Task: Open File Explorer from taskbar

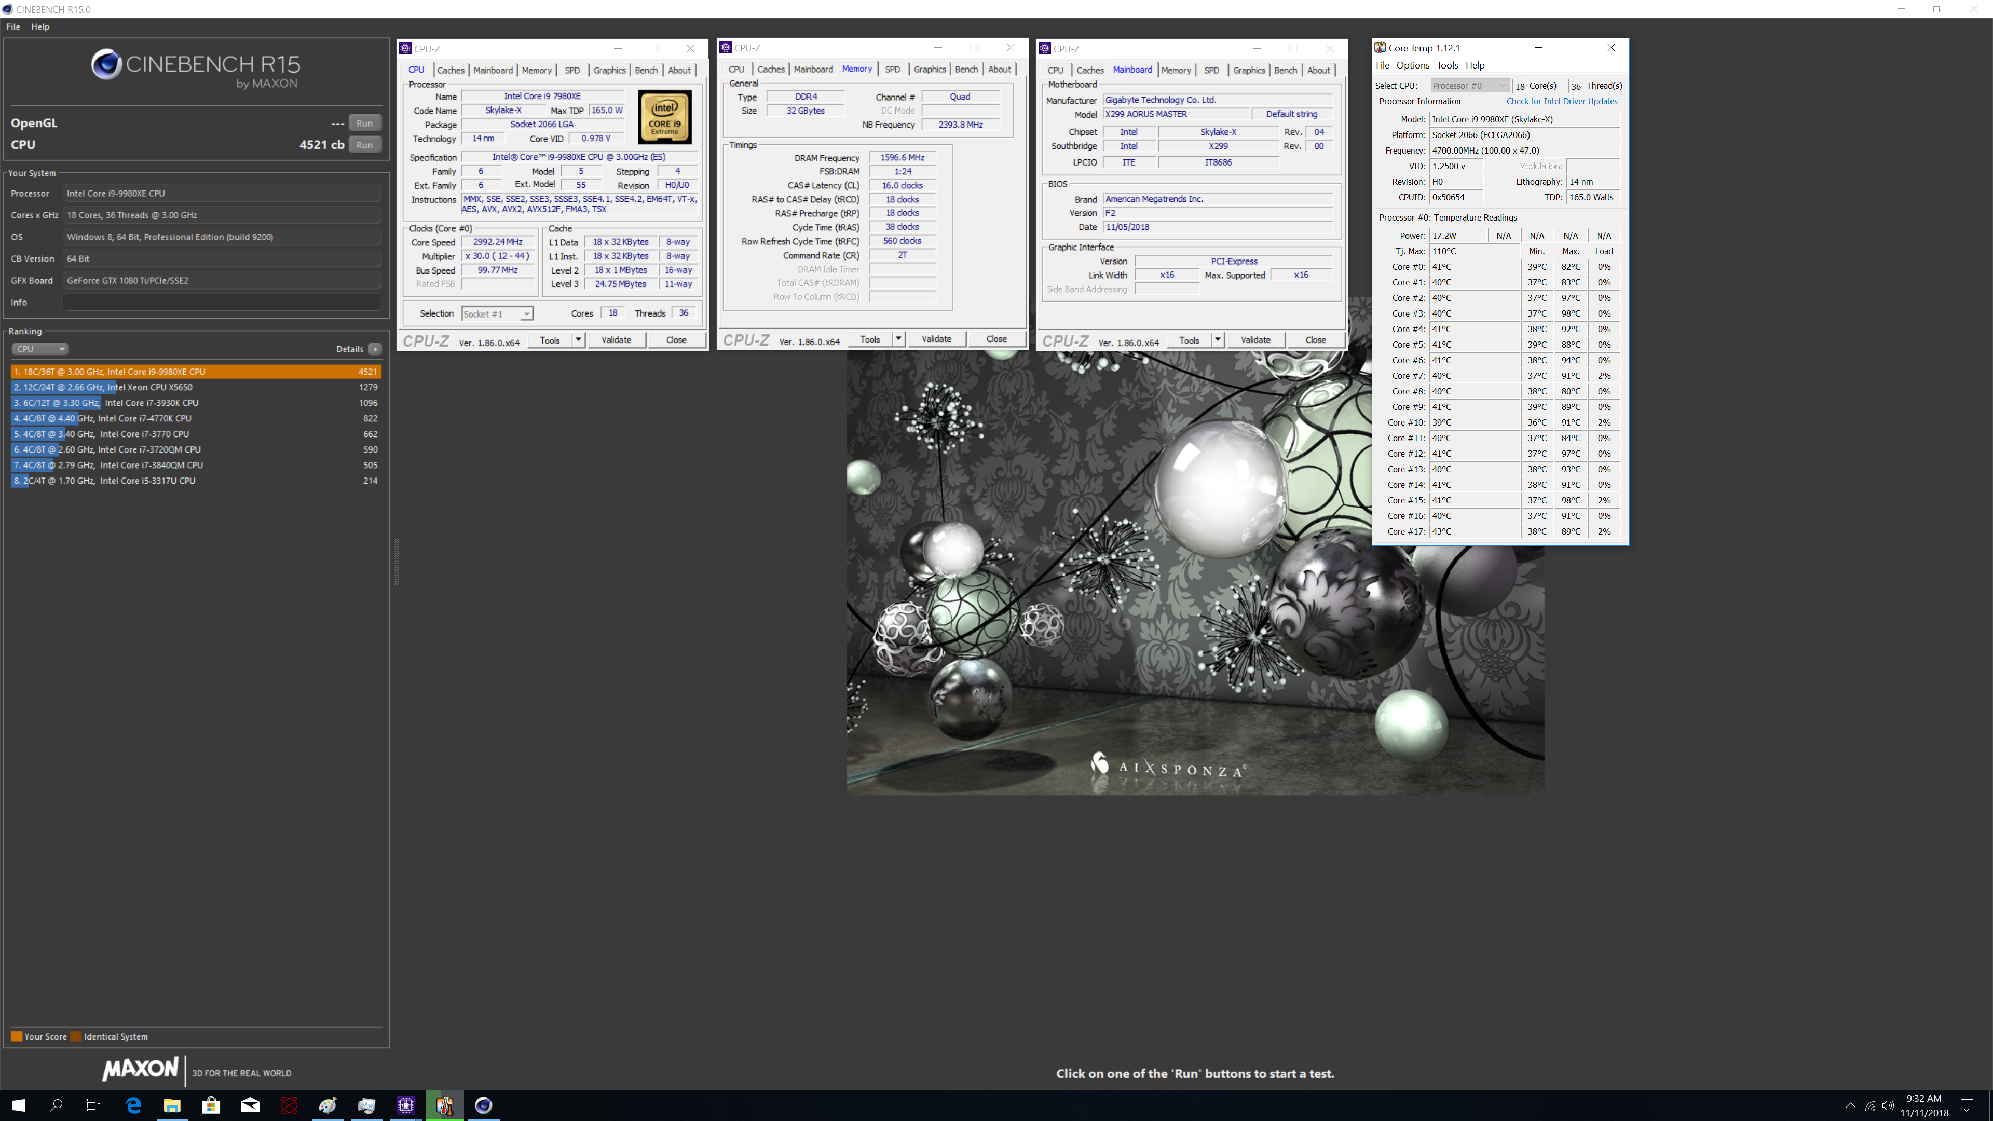Action: [x=172, y=1105]
